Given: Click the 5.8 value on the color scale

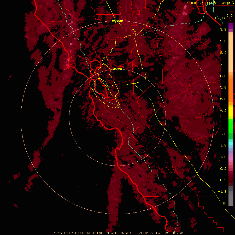Looking at the screenshot, I should pos(223,87).
